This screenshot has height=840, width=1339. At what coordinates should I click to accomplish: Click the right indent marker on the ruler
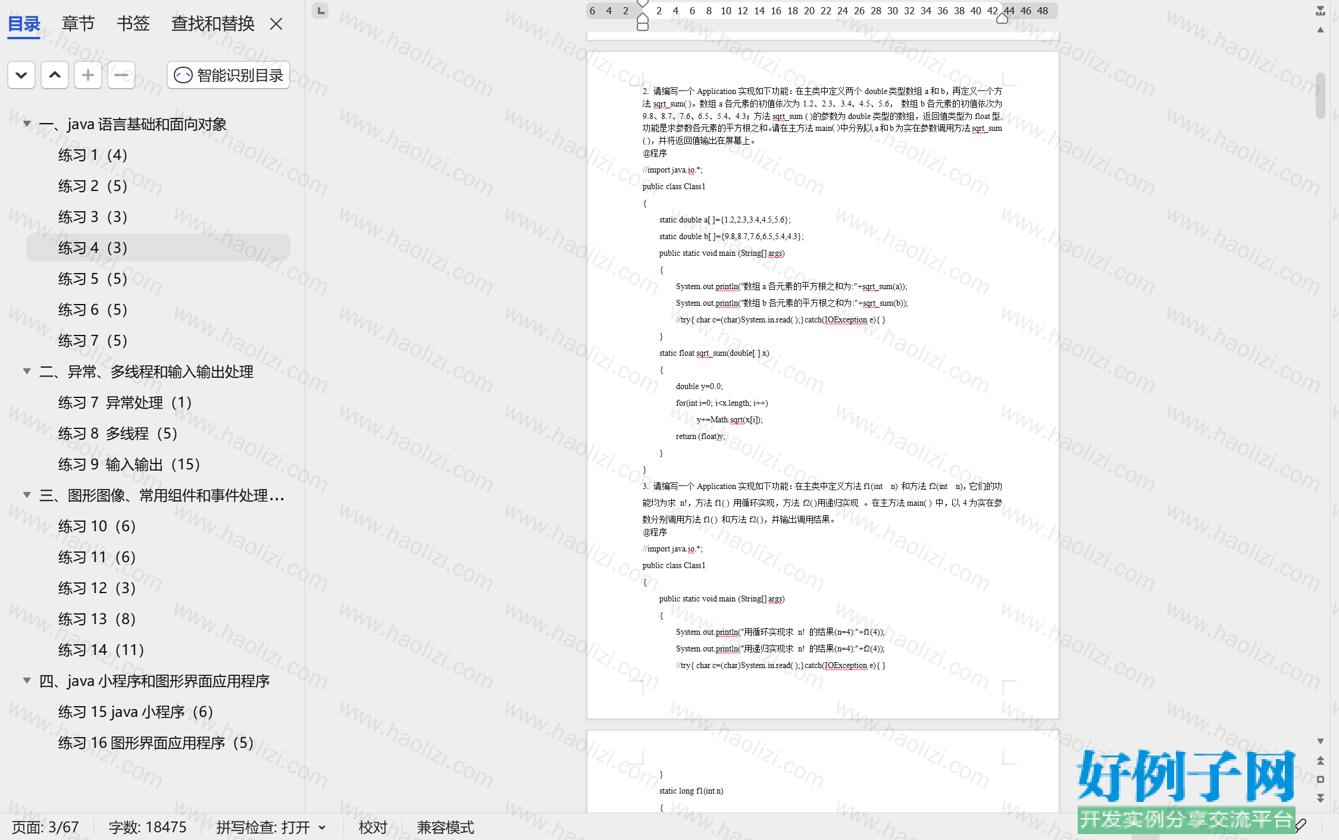[1002, 18]
